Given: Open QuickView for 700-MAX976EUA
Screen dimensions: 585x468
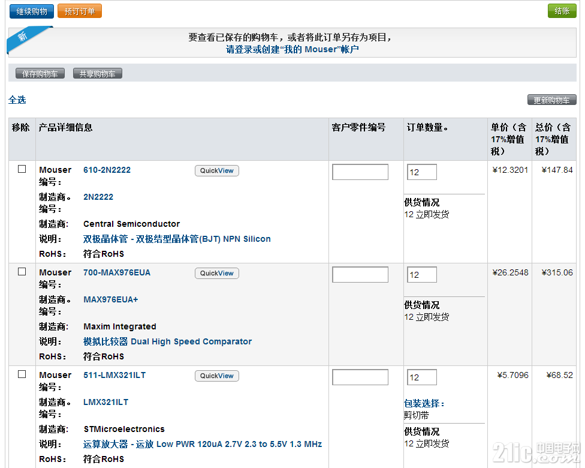Looking at the screenshot, I should 217,273.
